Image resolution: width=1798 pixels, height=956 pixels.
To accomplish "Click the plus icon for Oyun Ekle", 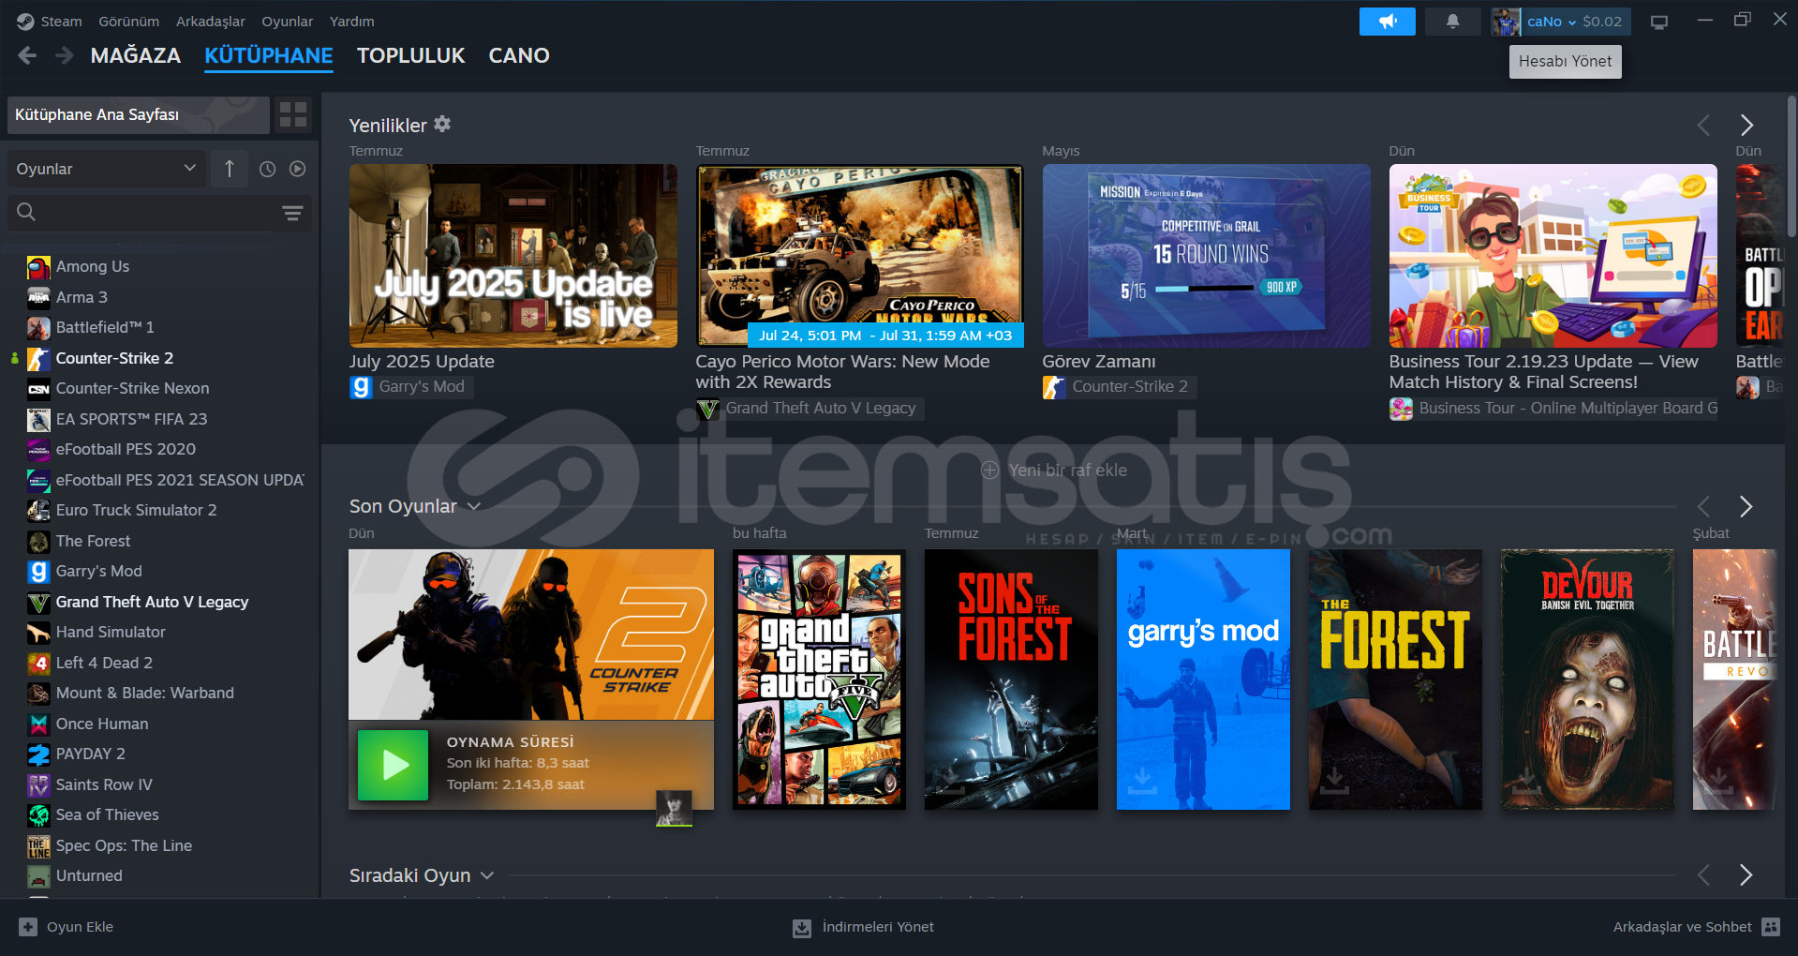I will click(x=28, y=927).
